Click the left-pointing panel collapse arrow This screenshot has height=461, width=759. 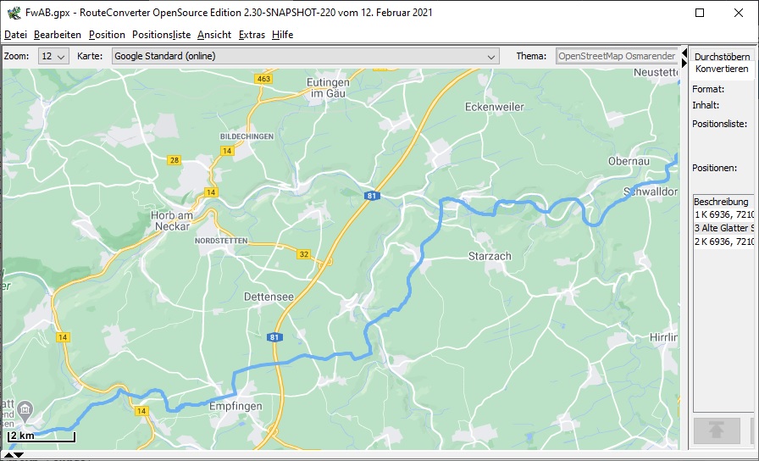point(684,53)
